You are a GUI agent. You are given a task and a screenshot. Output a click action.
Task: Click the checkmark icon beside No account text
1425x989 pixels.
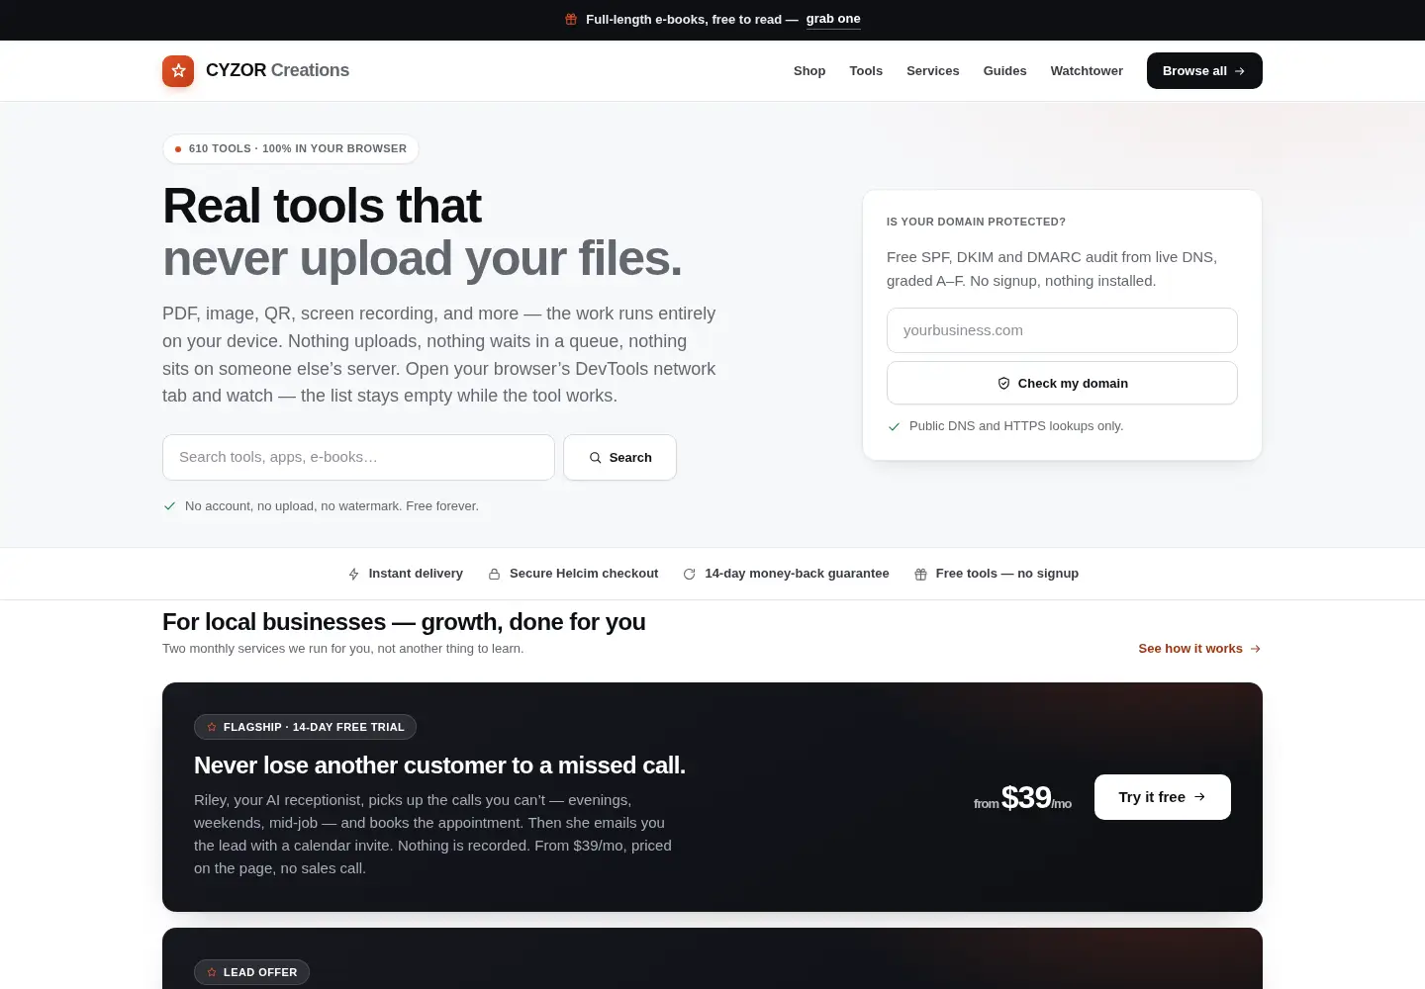[169, 506]
